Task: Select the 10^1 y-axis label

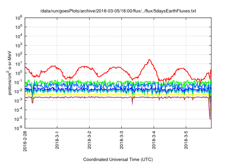Action: [x=19, y=64]
